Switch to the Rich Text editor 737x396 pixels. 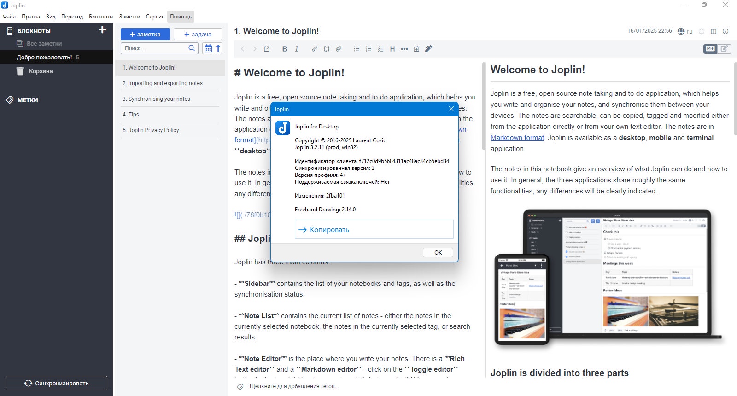click(725, 48)
